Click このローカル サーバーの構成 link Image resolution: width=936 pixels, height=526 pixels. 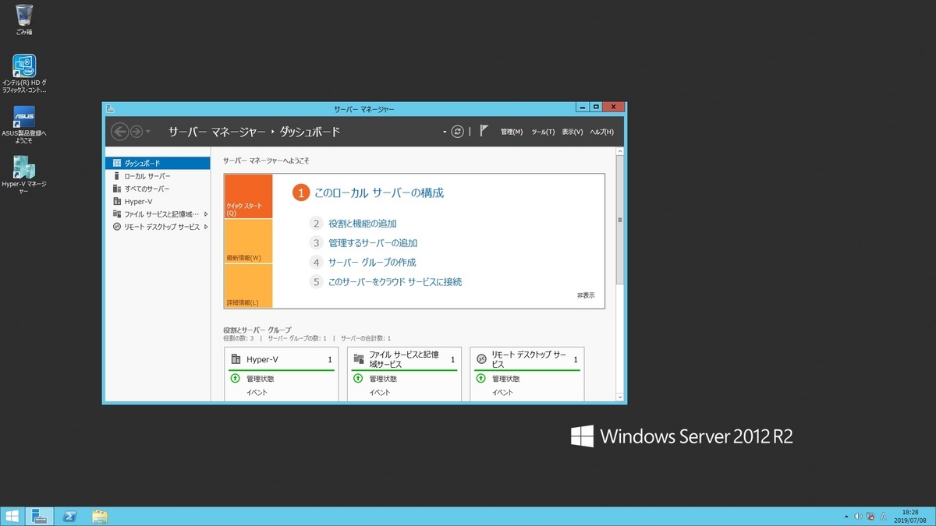coord(379,192)
